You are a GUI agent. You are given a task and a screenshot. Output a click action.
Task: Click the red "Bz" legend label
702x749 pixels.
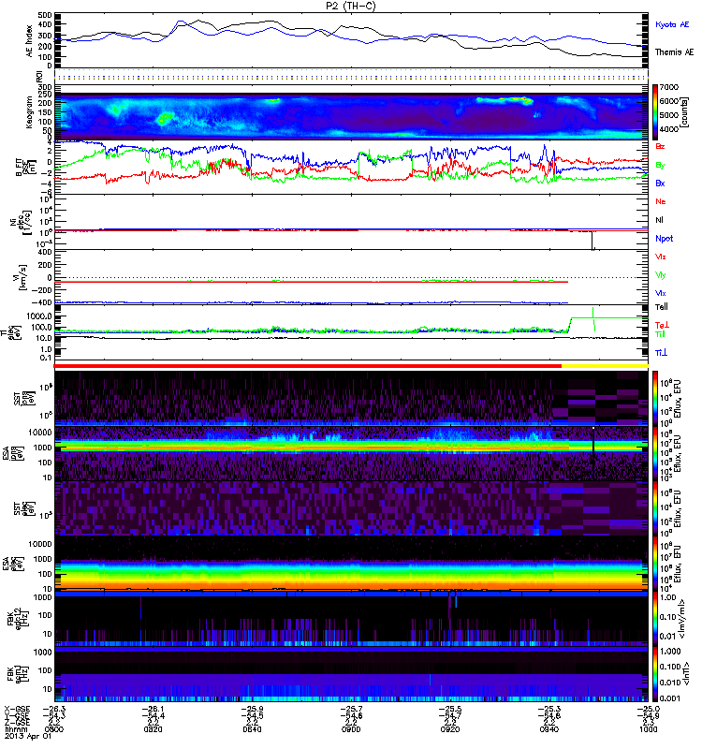coord(660,147)
